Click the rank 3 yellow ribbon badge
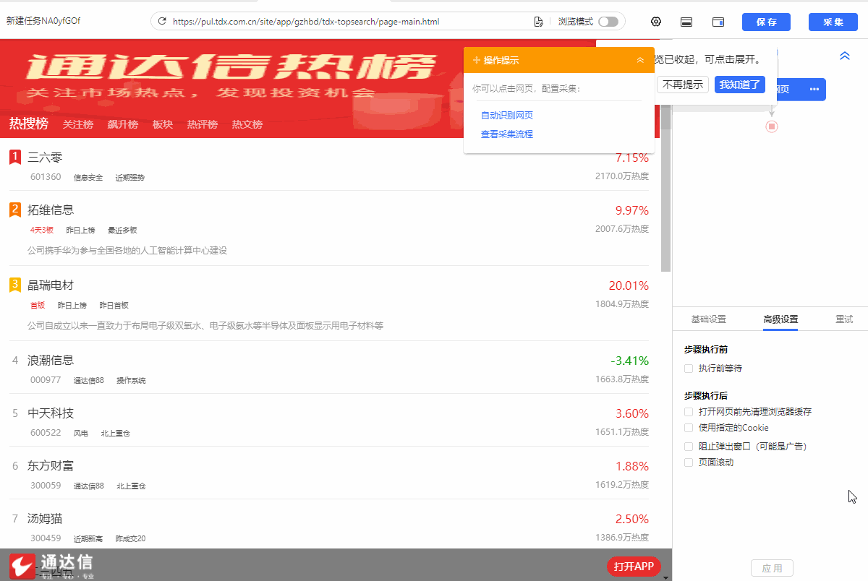Image resolution: width=868 pixels, height=581 pixels. 15,285
